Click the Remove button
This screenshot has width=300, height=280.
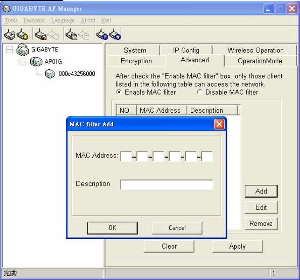[x=261, y=223]
